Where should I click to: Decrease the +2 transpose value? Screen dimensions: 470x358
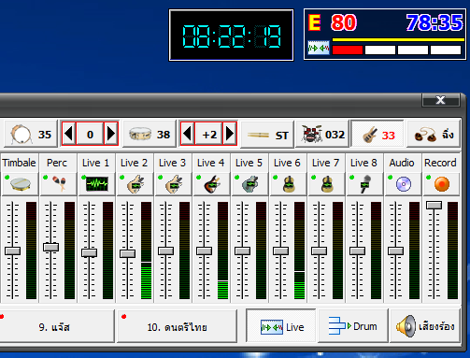(x=188, y=134)
